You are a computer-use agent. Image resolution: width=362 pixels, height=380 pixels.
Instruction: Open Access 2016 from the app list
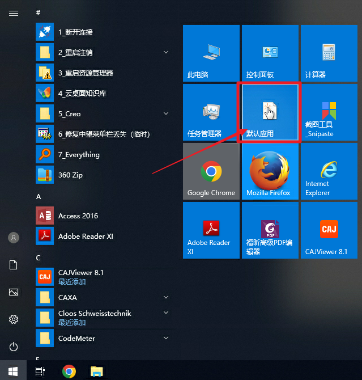(x=78, y=216)
